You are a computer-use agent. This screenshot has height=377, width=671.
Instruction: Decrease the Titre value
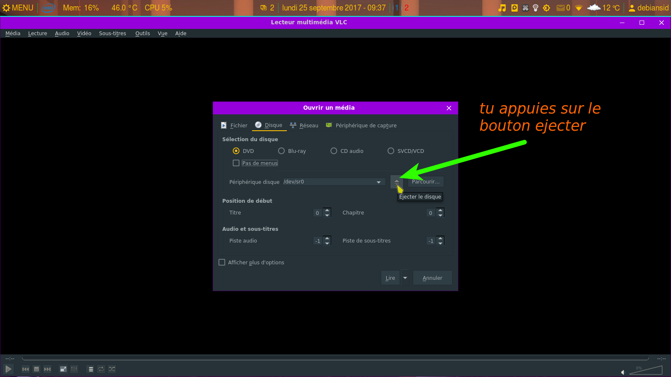click(327, 215)
